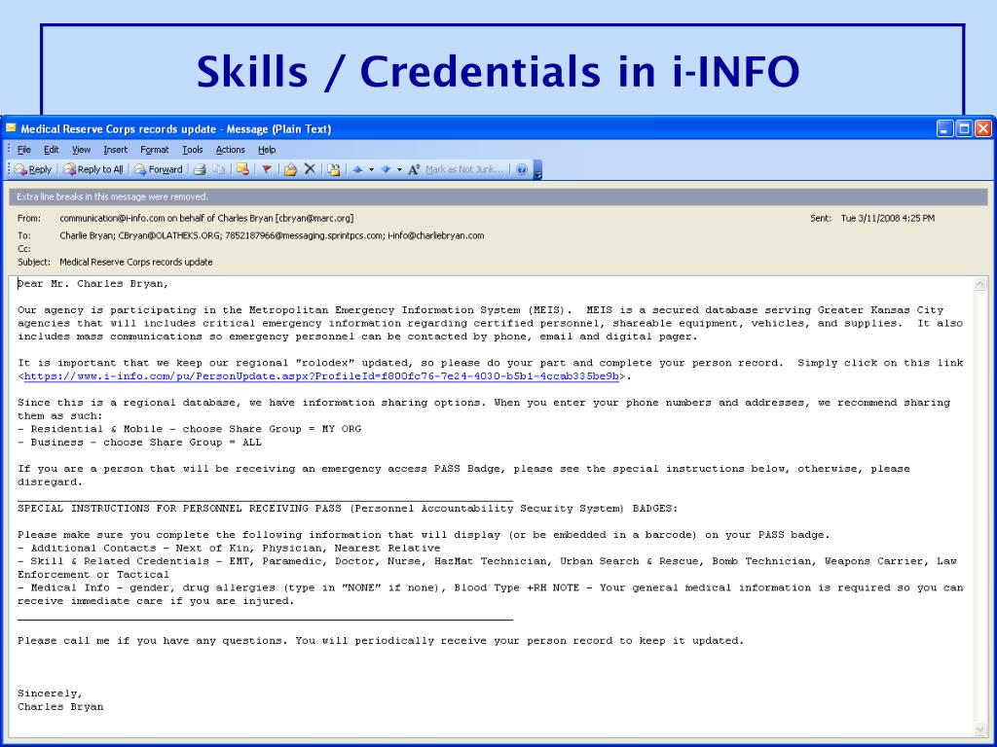This screenshot has width=997, height=747.
Task: Expand the previous item arrow dropdown
Action: click(x=371, y=169)
